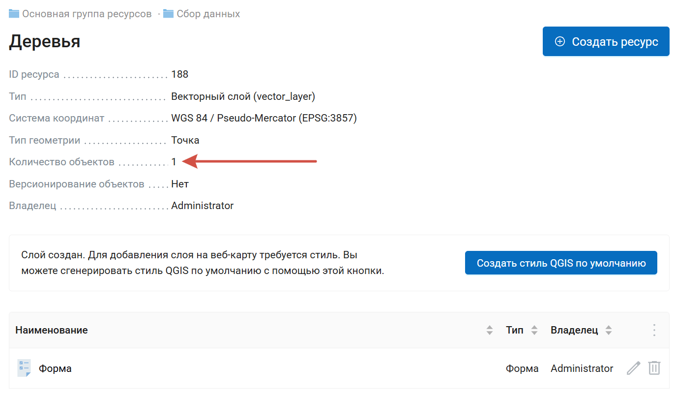Open the three-dot table options menu

tap(654, 330)
